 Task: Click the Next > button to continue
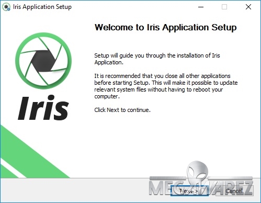pos(189,191)
